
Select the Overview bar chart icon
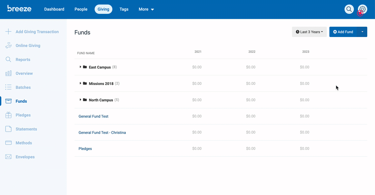click(8, 73)
